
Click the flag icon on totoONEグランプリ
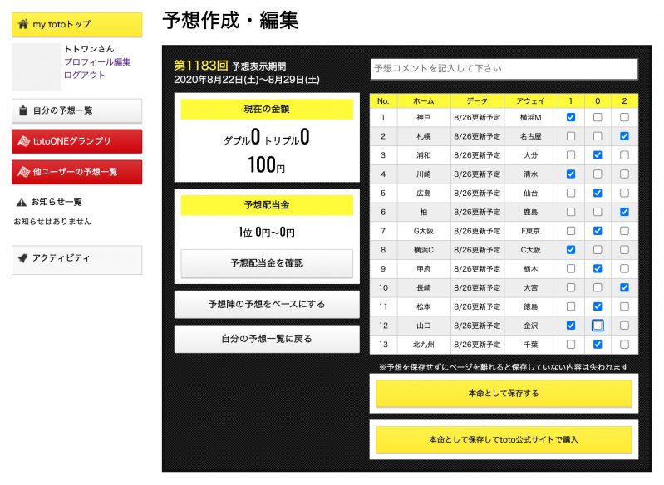coord(24,141)
